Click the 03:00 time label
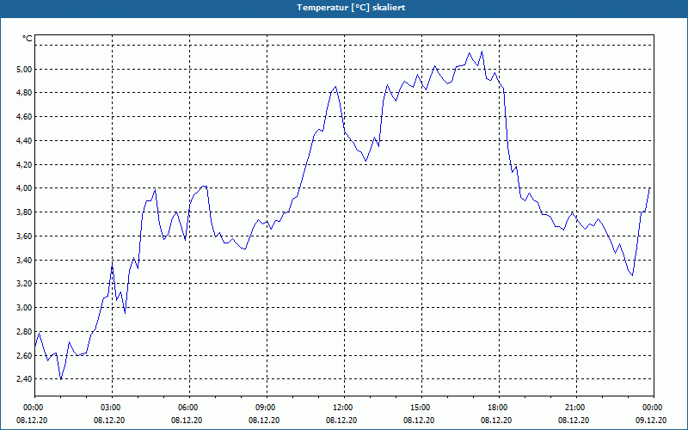 coord(113,408)
